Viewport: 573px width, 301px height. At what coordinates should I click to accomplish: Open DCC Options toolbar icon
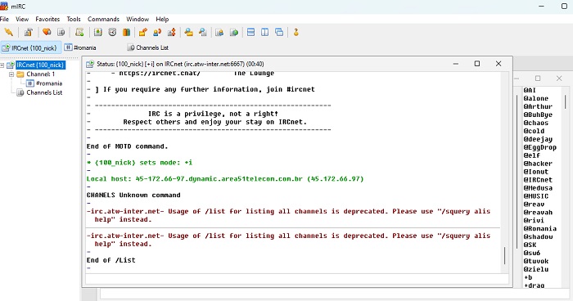(171, 32)
